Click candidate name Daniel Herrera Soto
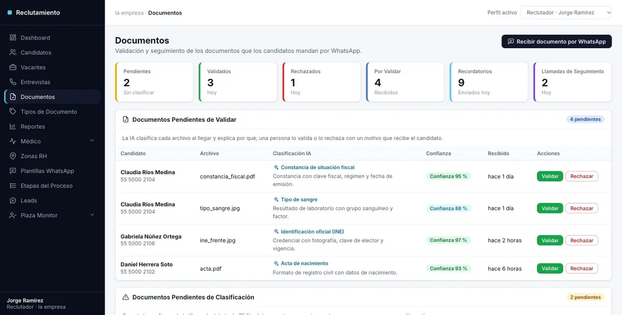The width and height of the screenshot is (622, 315). [x=147, y=264]
